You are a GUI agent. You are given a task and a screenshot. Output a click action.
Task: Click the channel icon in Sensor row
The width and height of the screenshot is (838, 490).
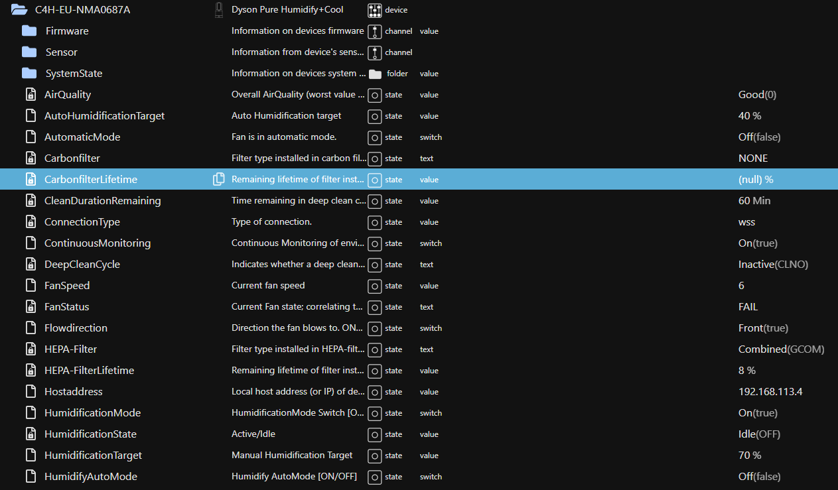coord(375,52)
